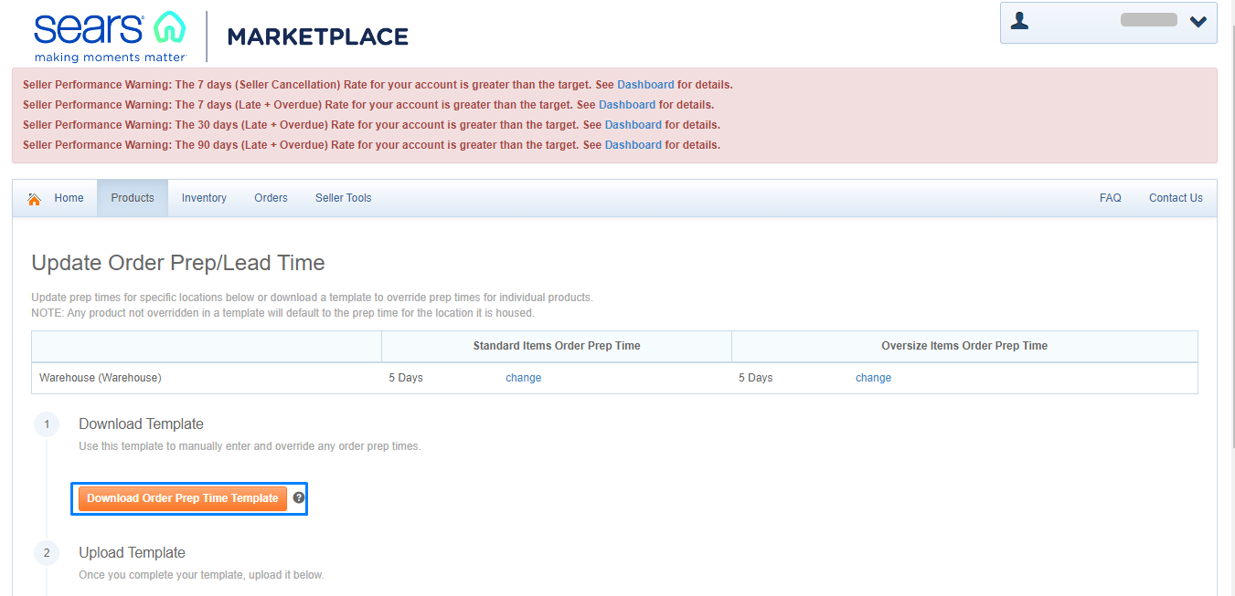Open Dashboard link in 30 days Late + Overdue warning
The width and height of the screenshot is (1235, 596).
coord(633,125)
